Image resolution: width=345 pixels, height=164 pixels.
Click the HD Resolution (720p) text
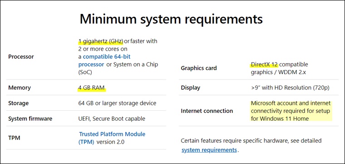(x=307, y=88)
